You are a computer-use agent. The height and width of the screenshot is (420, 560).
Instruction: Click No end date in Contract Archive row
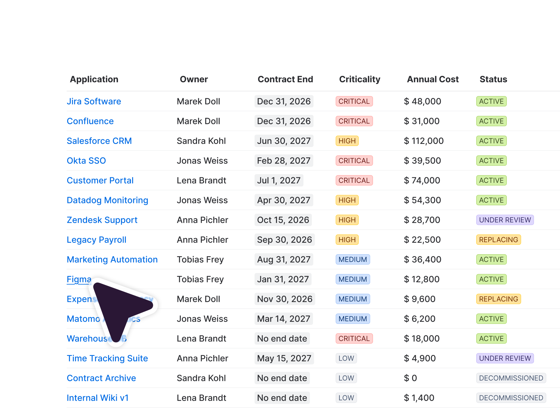coord(282,378)
